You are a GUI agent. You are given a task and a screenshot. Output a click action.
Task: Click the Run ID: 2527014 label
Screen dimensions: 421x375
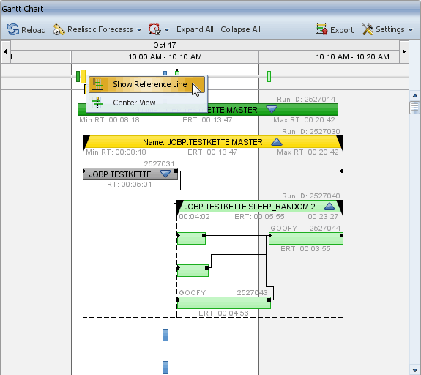coord(306,100)
